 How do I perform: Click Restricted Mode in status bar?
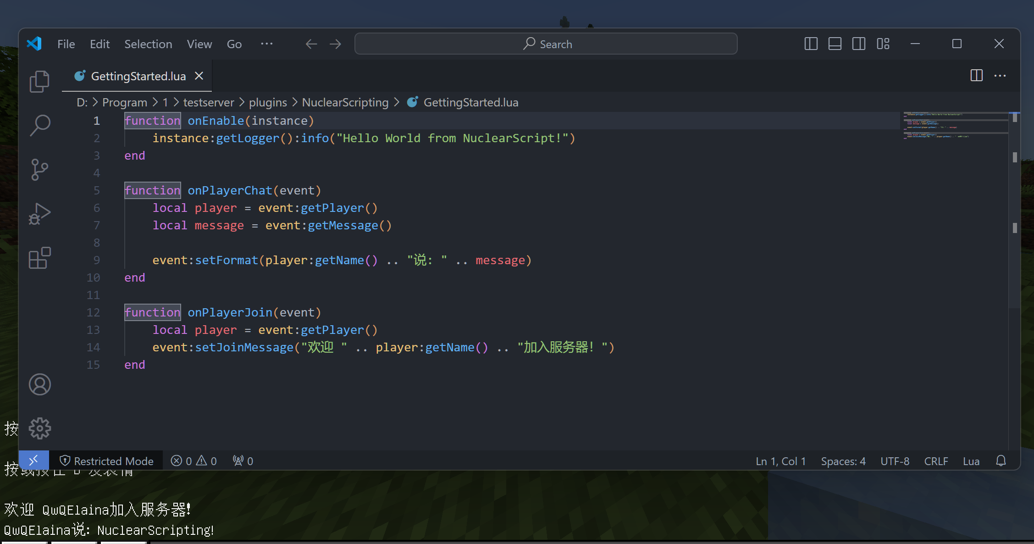pos(107,461)
